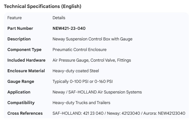
Task: Click the Cross References row label
Action: [x=25, y=113]
